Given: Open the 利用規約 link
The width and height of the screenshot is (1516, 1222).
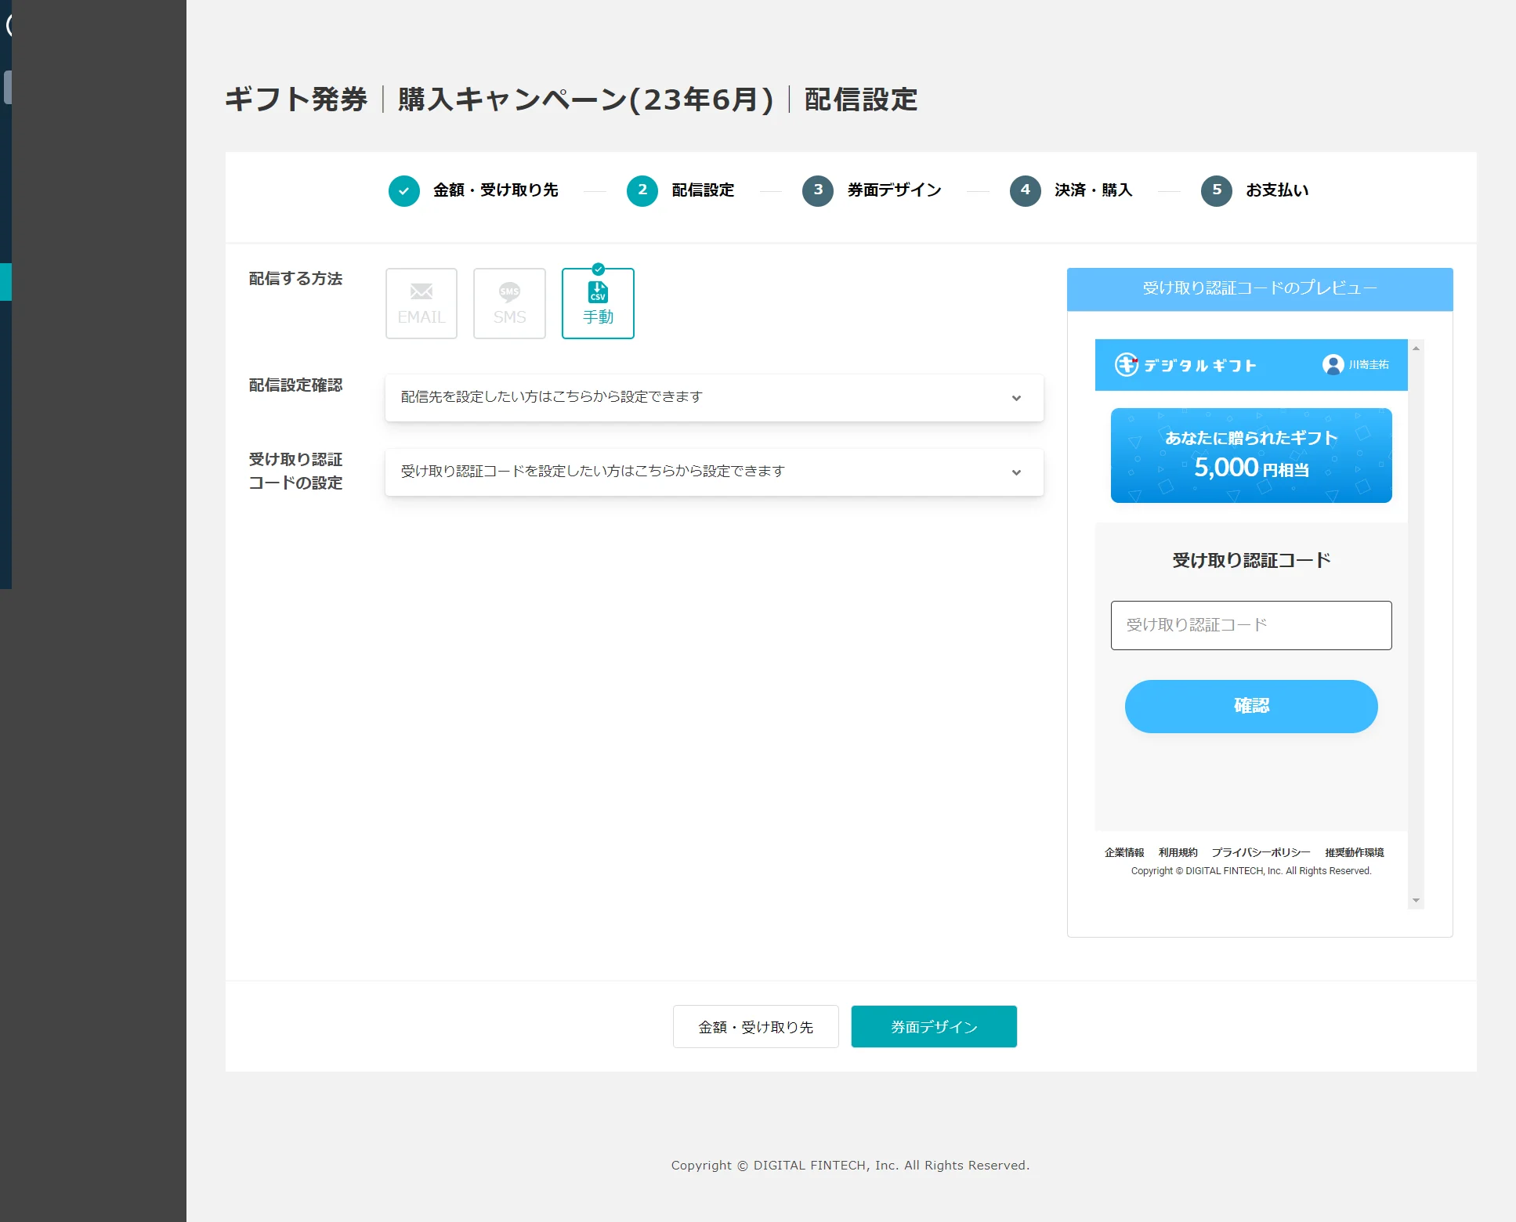Looking at the screenshot, I should pyautogui.click(x=1178, y=852).
